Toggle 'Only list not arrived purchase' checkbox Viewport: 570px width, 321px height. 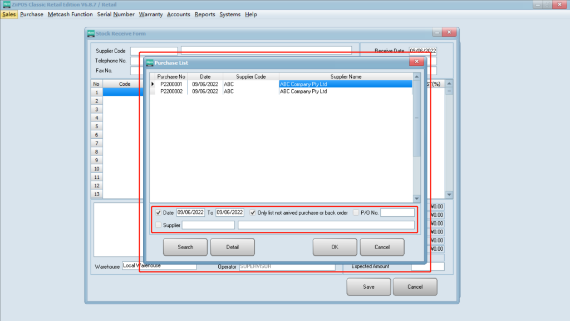tap(253, 213)
